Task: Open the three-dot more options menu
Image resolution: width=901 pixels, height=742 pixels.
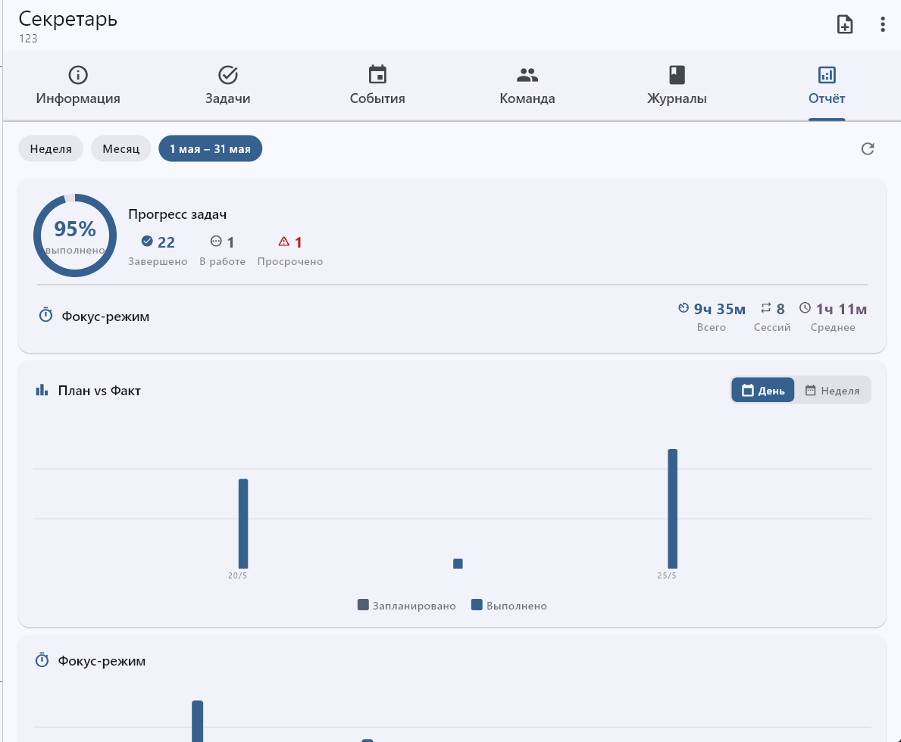Action: 883,24
